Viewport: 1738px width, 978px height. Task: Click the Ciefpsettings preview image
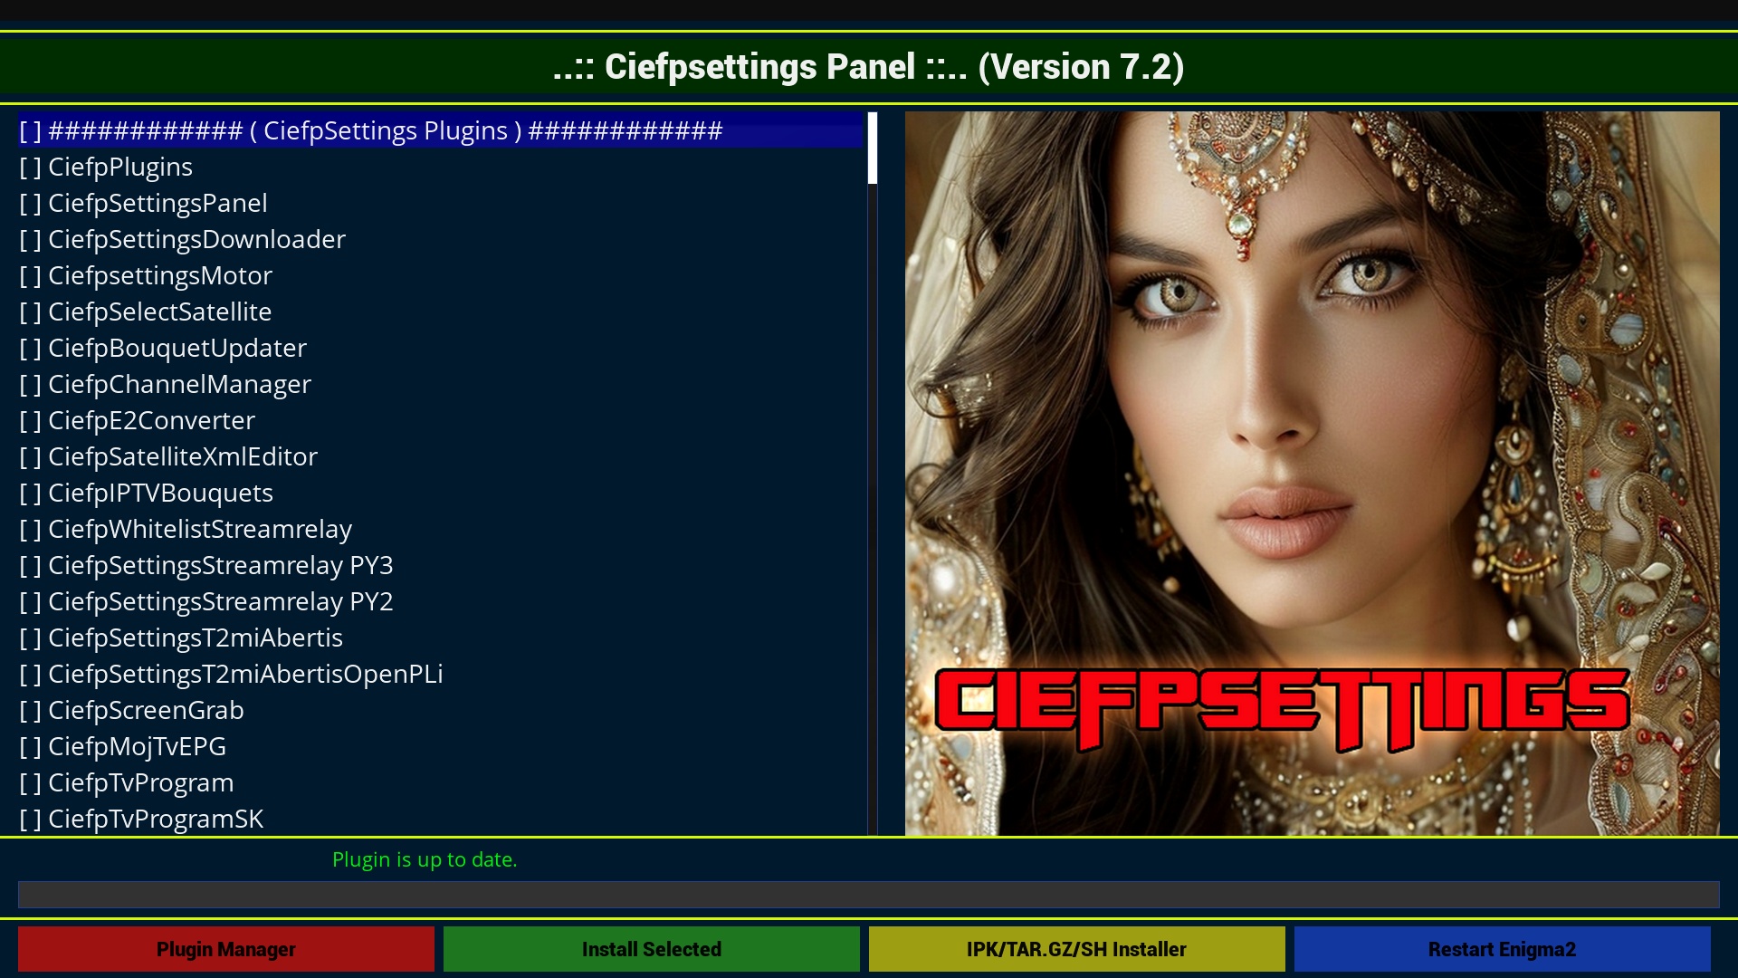coord(1313,474)
